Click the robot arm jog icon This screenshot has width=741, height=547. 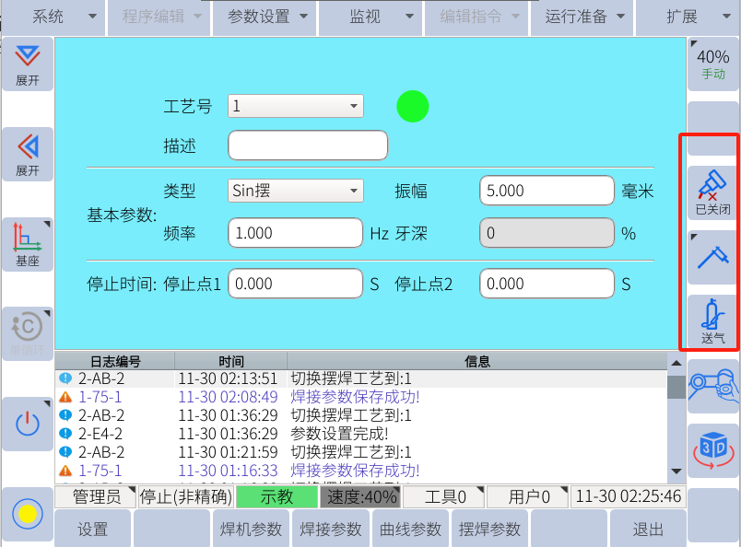click(712, 385)
